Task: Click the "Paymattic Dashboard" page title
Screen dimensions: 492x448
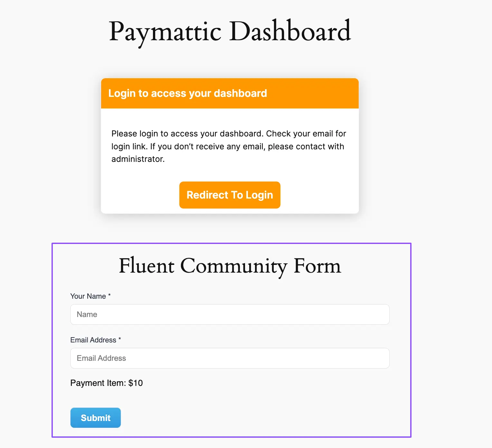Action: [x=230, y=32]
